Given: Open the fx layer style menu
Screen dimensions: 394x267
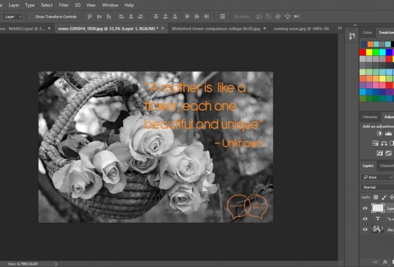Looking at the screenshot, I should (x=385, y=262).
